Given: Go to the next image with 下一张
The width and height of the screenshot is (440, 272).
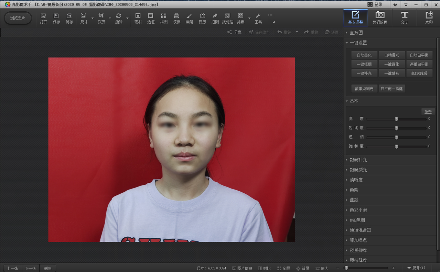Looking at the screenshot, I should pyautogui.click(x=30, y=269).
